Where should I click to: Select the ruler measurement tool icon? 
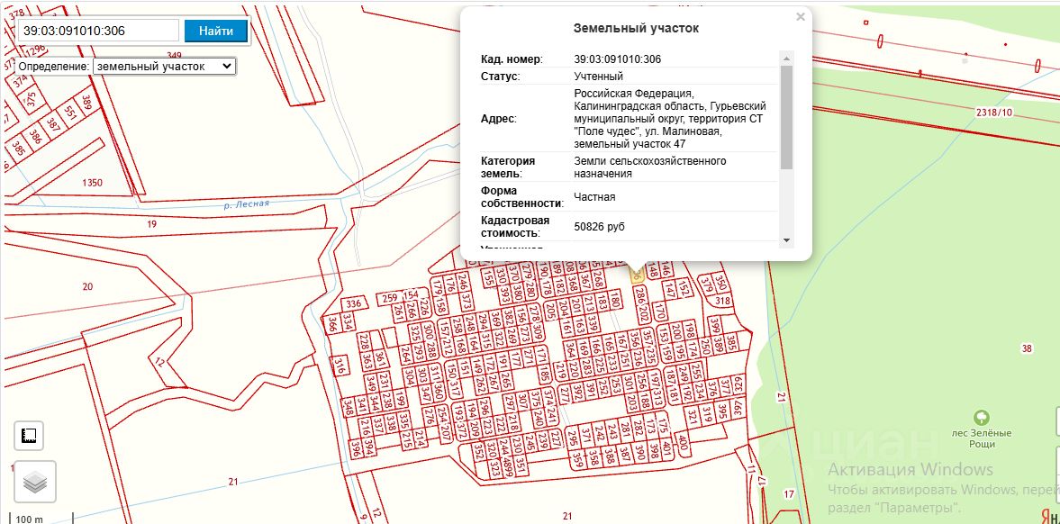(x=29, y=436)
